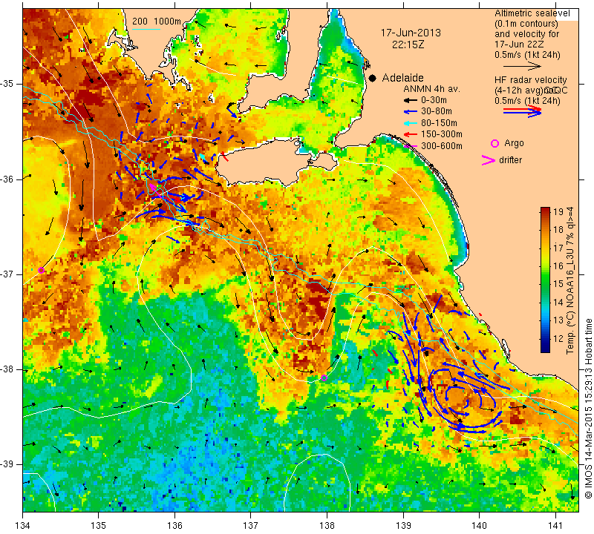Click the Argo legend text
The width and height of the screenshot is (594, 534).
[514, 143]
